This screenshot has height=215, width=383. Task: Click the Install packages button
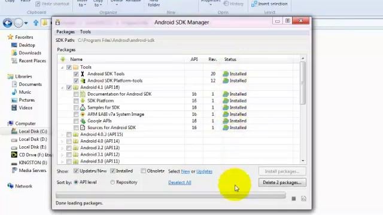pos(282,171)
